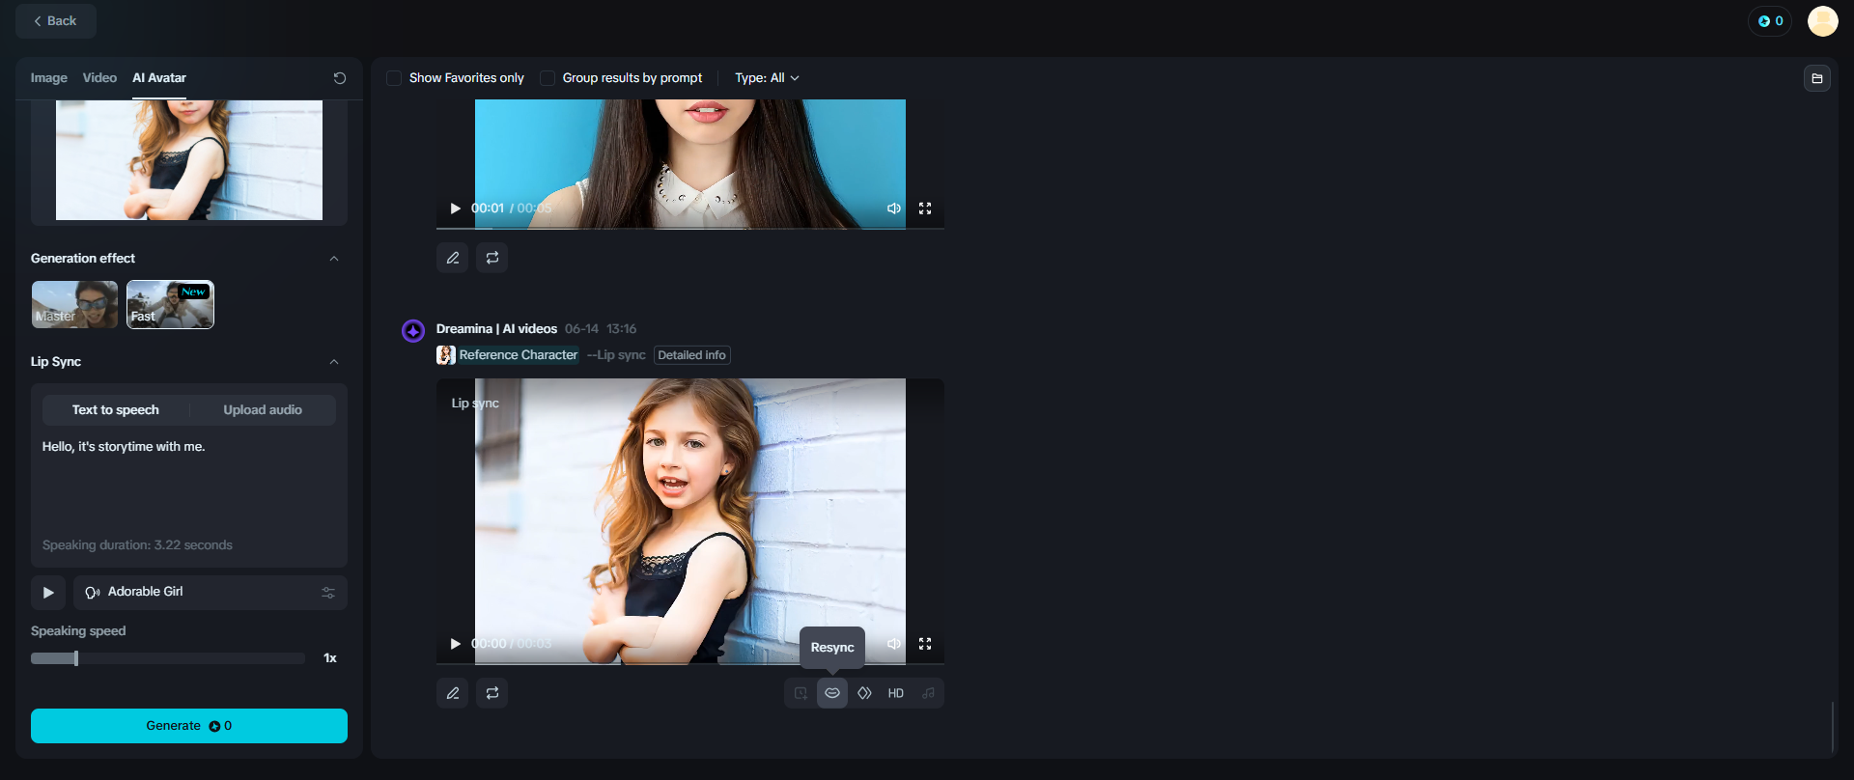
Task: Collapse the Generation effect section
Action: pyautogui.click(x=334, y=259)
